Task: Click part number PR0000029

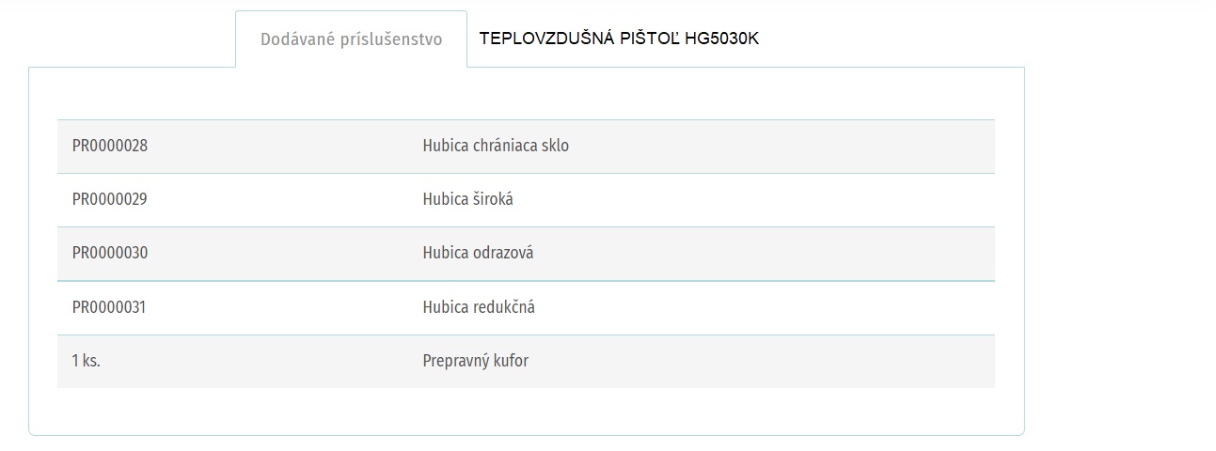Action: (110, 200)
